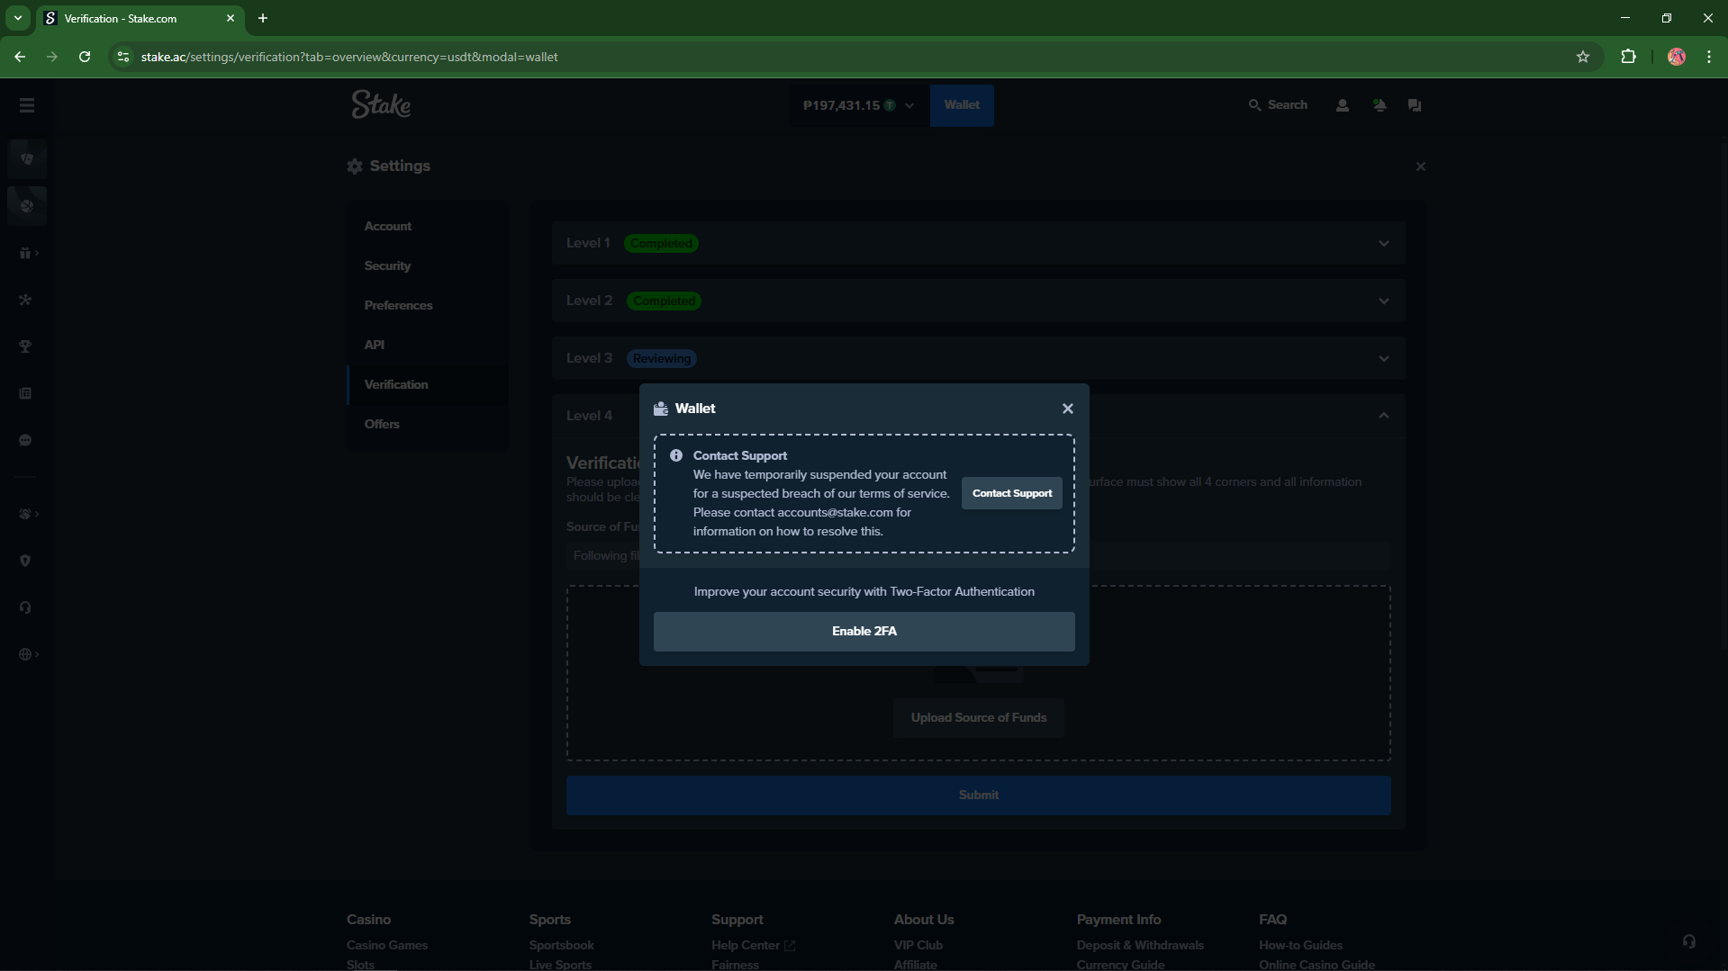Open the Offers settings tab
Screen dimensions: 1728x971
pos(428,424)
